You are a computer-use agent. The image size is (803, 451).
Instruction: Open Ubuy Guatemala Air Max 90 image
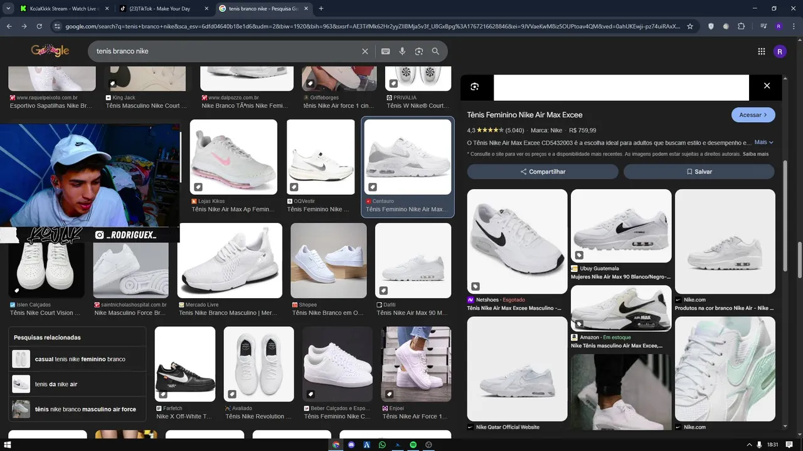621,226
